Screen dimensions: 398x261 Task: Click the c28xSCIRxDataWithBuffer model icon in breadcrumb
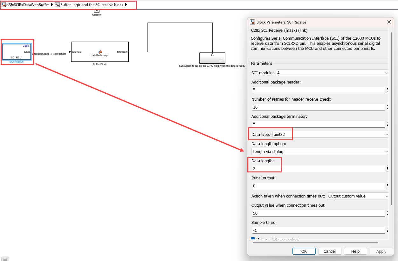coord(3,5)
